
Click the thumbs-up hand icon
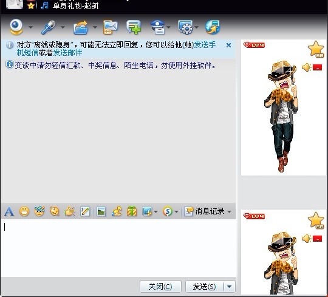pyautogui.click(x=70, y=211)
